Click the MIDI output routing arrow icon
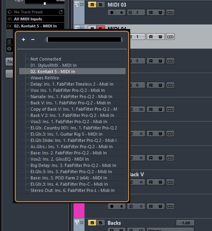 click(x=9, y=26)
